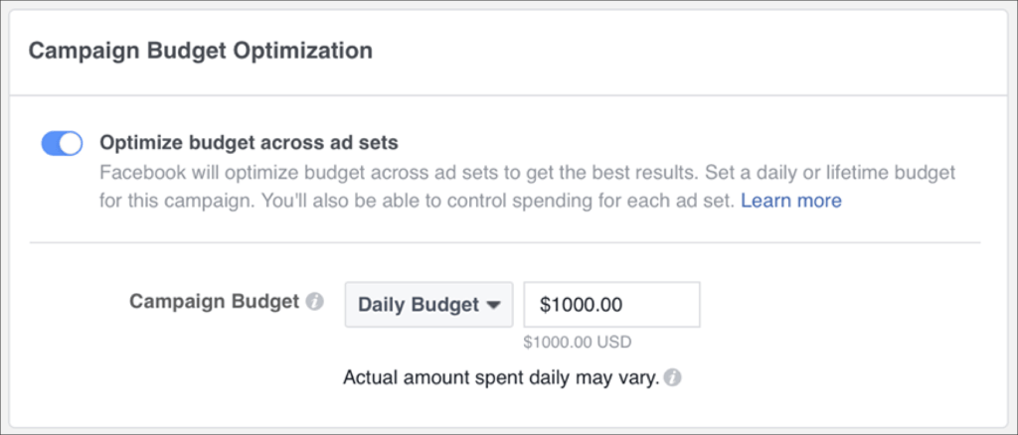This screenshot has height=435, width=1018.
Task: Click the 'Actual amount spent daily may vary.' note
Action: [x=501, y=377]
